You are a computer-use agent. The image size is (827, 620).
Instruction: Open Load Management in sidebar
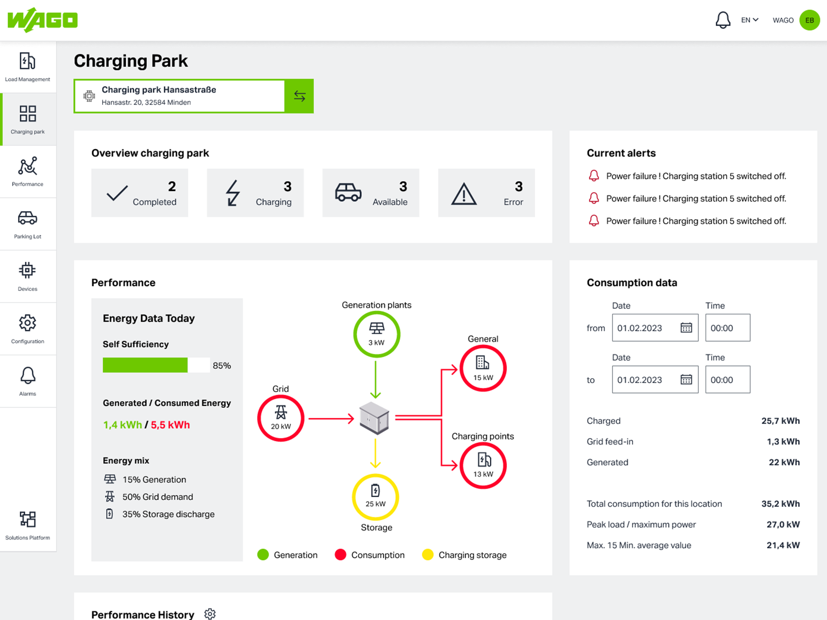point(28,67)
